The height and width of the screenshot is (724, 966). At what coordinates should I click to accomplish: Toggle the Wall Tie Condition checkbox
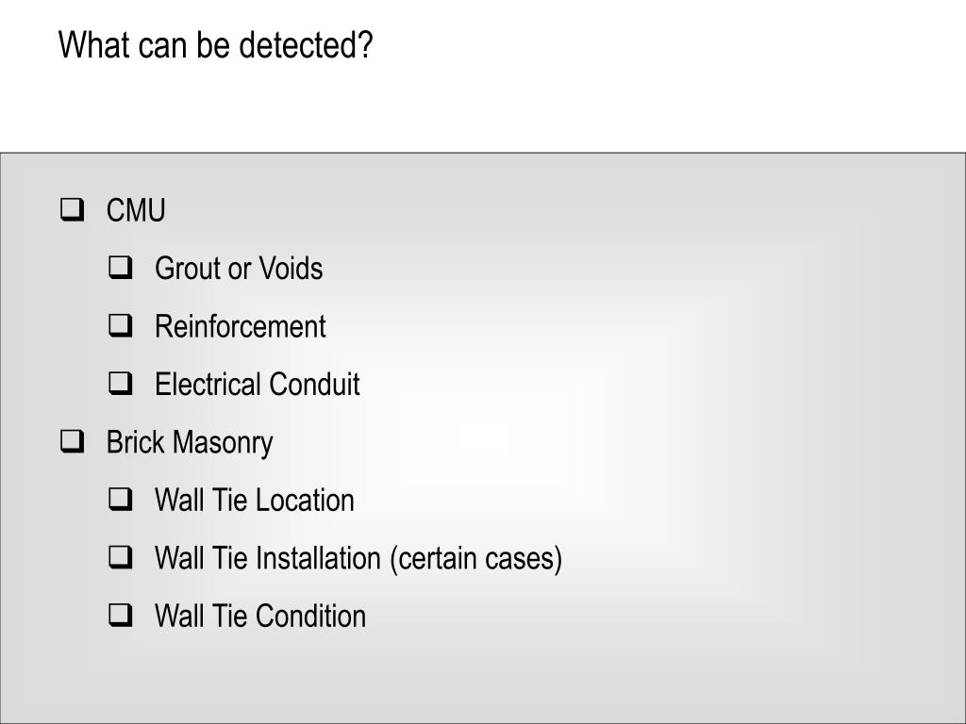(121, 615)
